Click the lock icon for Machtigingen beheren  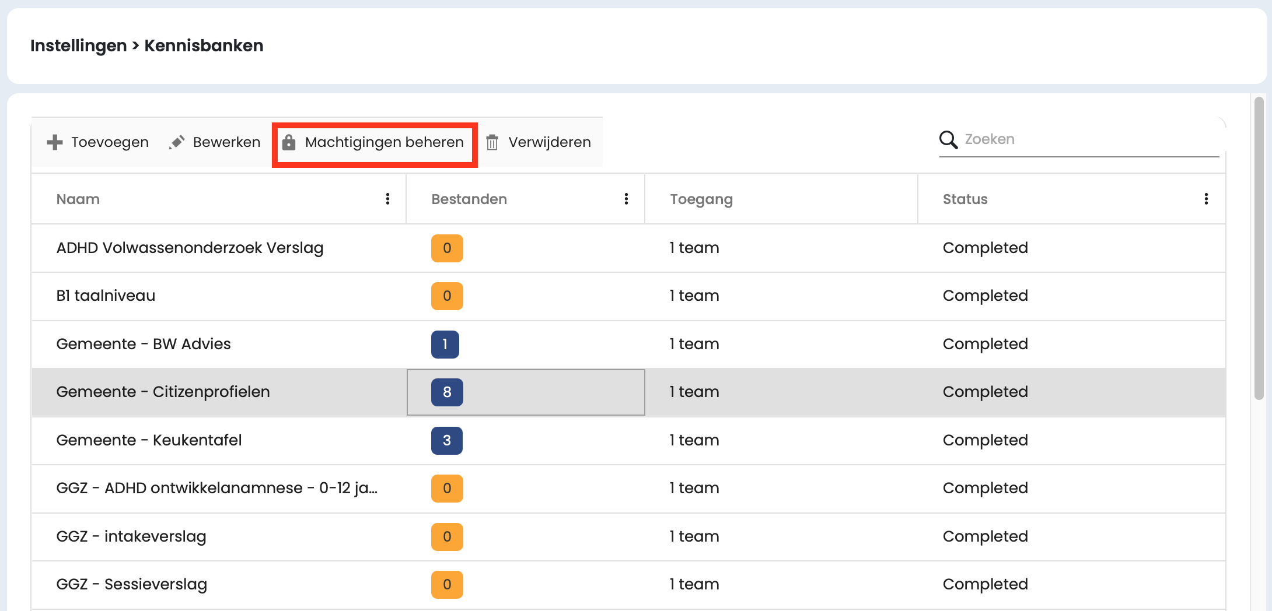tap(289, 142)
